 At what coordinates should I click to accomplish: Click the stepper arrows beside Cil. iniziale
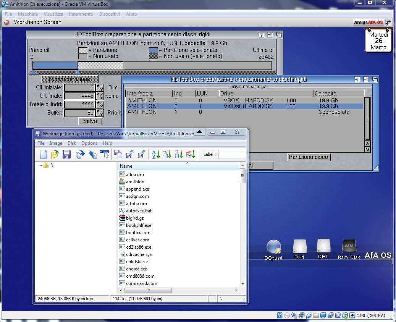[100, 87]
